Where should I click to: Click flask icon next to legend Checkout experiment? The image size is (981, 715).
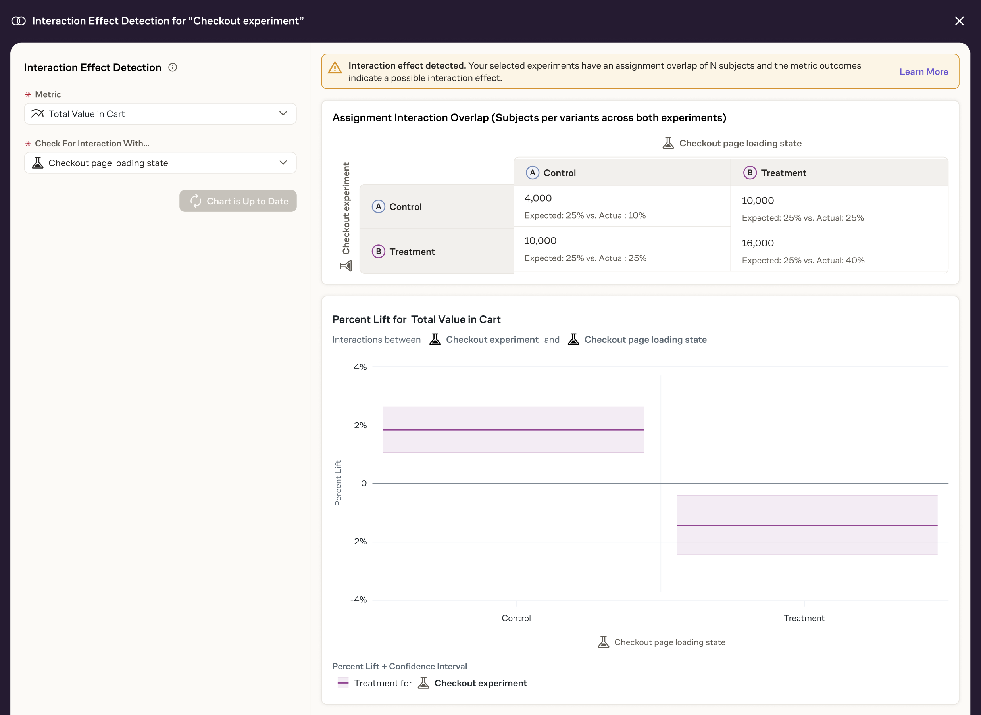pyautogui.click(x=423, y=683)
